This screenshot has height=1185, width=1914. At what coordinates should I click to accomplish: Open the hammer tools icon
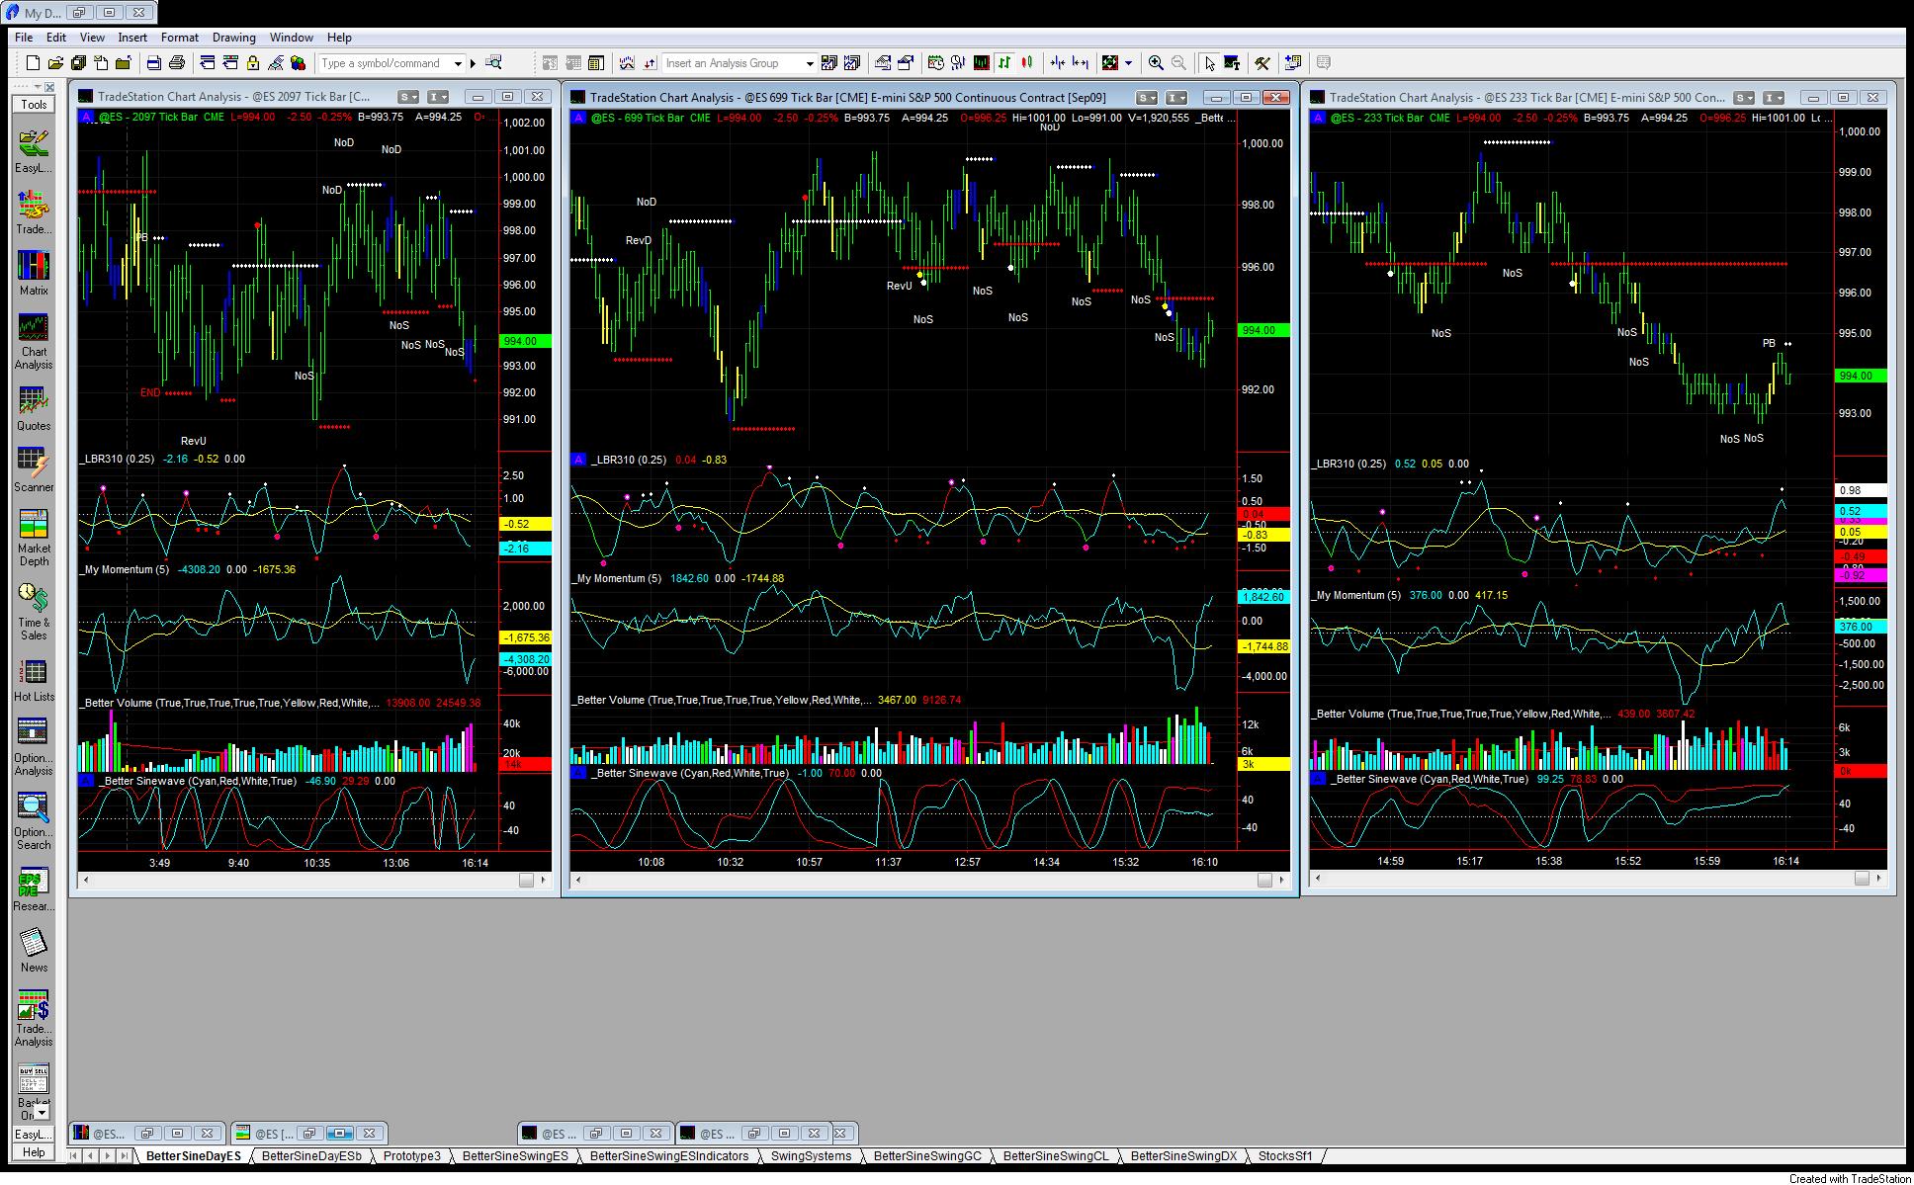(x=1262, y=63)
